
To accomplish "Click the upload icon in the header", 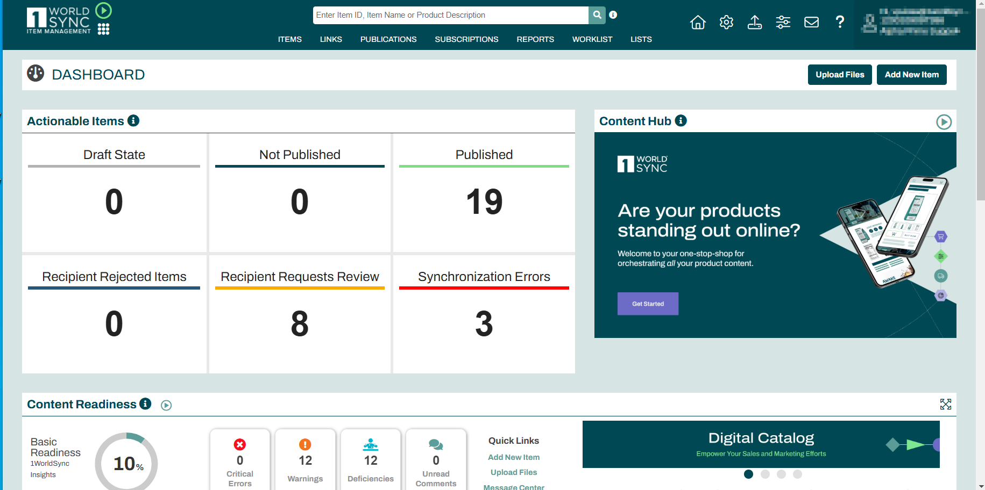I will click(x=754, y=22).
